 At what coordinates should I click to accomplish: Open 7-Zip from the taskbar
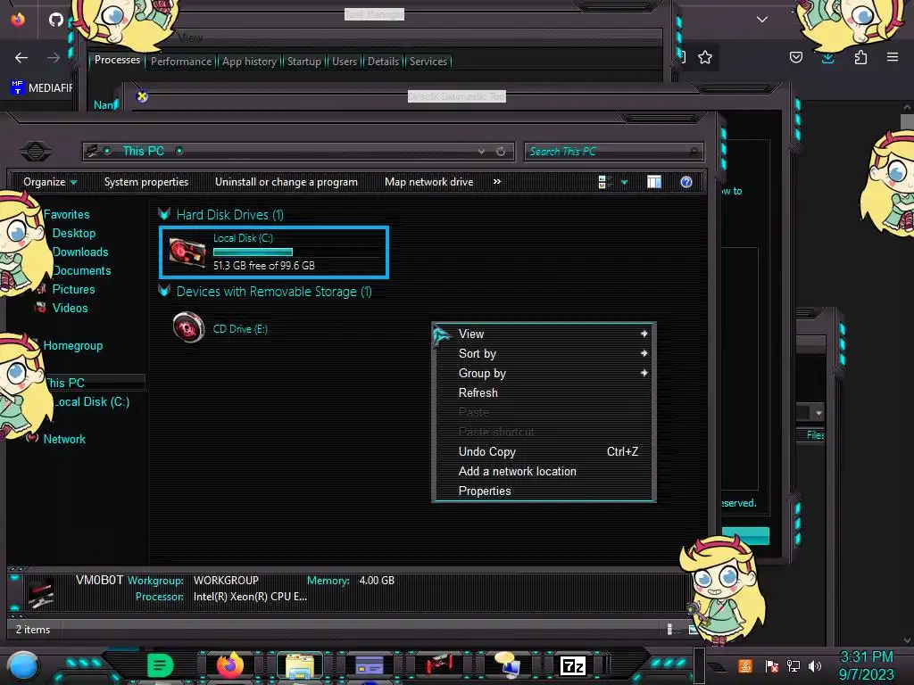click(572, 665)
